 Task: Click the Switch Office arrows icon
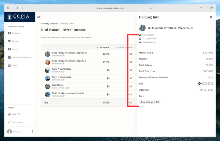pyautogui.click(x=10, y=122)
